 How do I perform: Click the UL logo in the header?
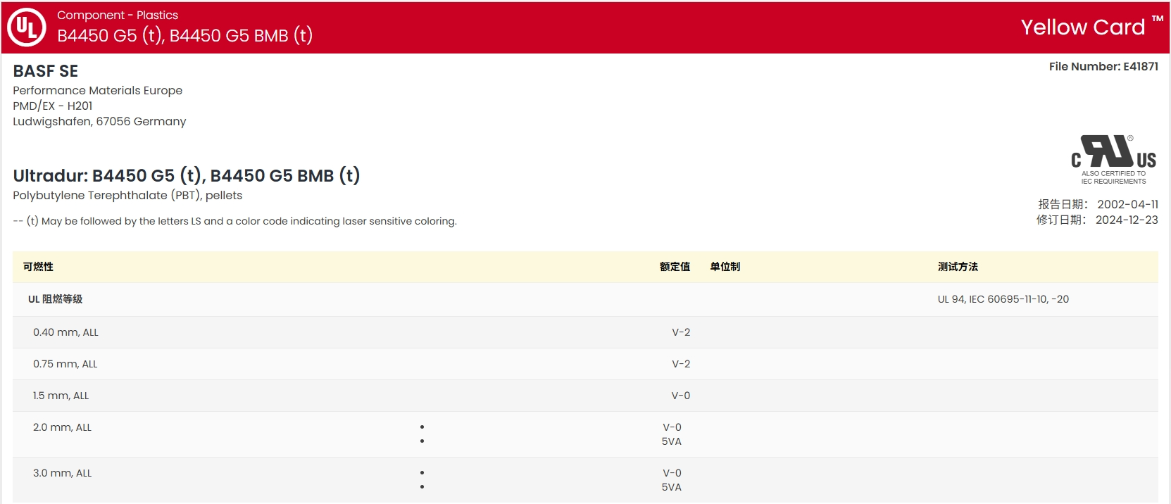(x=27, y=27)
